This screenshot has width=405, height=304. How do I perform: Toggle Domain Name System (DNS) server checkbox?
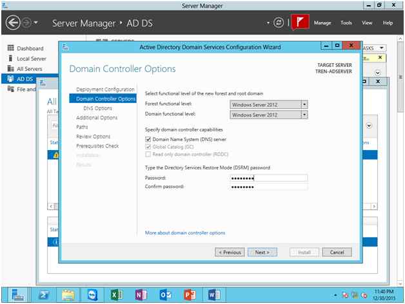tap(148, 139)
